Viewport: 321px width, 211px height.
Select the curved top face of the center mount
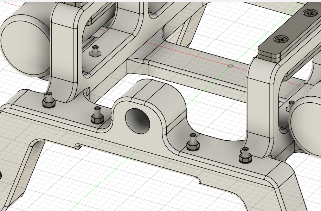tap(152, 91)
